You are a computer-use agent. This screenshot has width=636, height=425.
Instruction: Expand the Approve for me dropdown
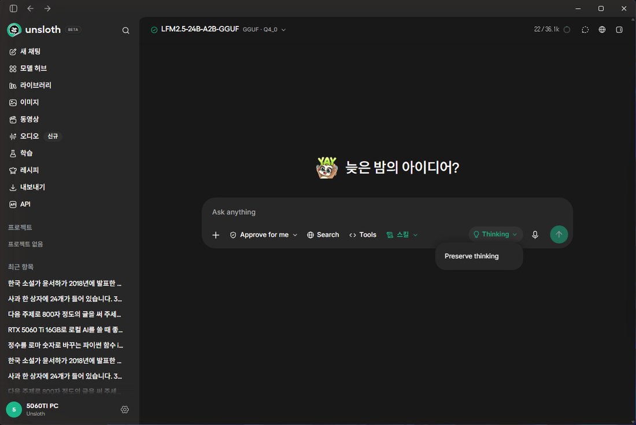[x=264, y=235]
